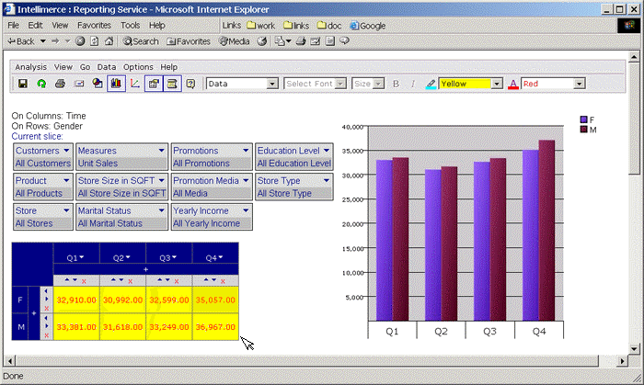Expand the Education Level slicer dropdown
Screen dimensions: 644x385
pos(327,151)
